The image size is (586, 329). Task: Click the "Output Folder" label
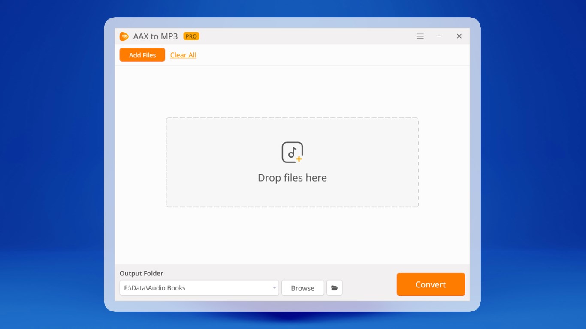pyautogui.click(x=142, y=273)
